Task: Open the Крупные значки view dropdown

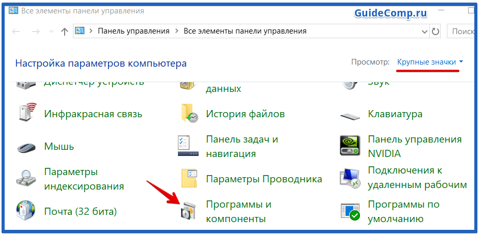Action: coord(430,62)
